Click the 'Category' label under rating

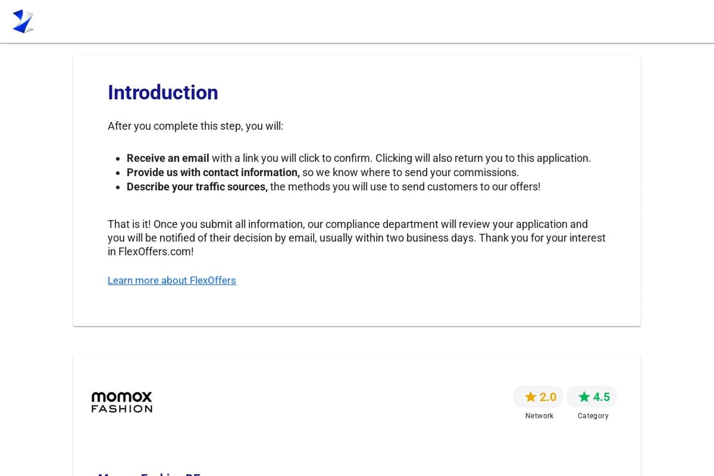point(593,416)
